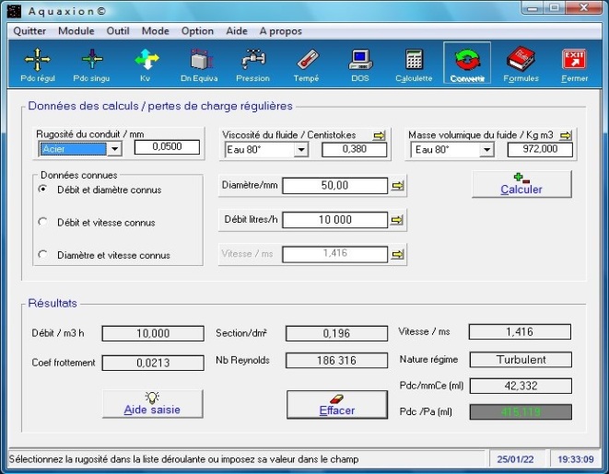Choose 'Diamètre et vitesse connus' radio

coord(43,255)
